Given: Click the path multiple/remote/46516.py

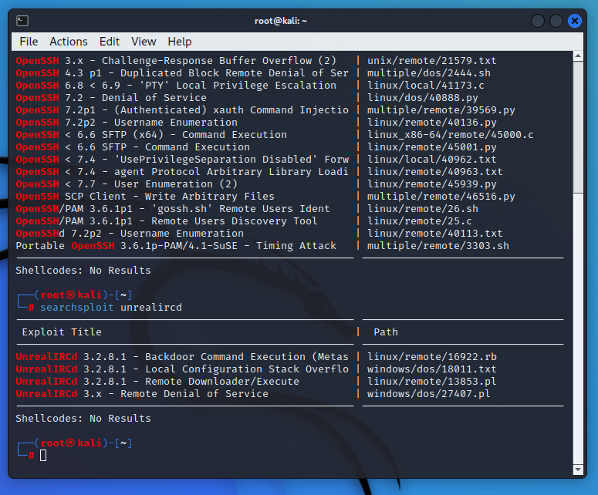Looking at the screenshot, I should click(x=441, y=197).
